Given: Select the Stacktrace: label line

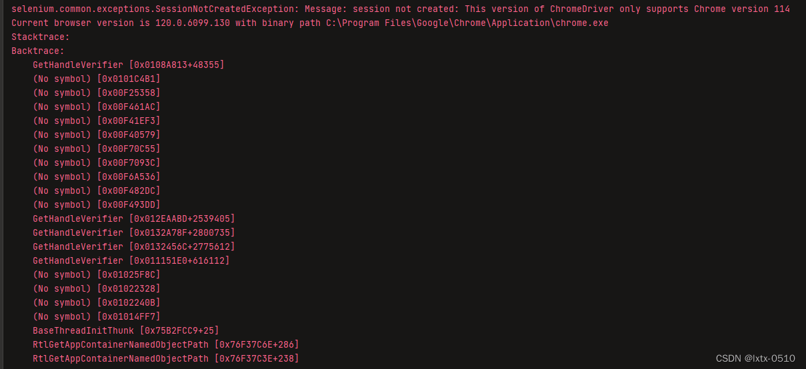Looking at the screenshot, I should pos(41,37).
